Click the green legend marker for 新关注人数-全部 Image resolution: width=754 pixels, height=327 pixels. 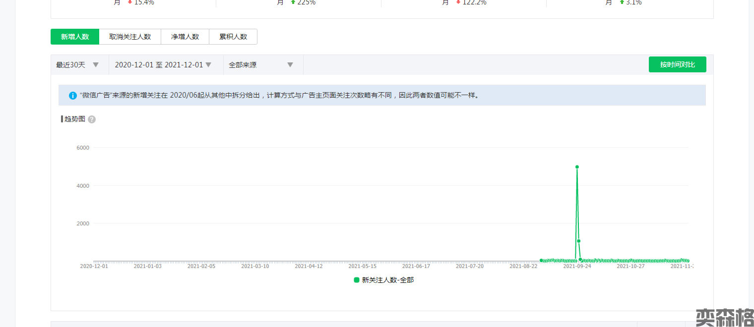tap(356, 280)
